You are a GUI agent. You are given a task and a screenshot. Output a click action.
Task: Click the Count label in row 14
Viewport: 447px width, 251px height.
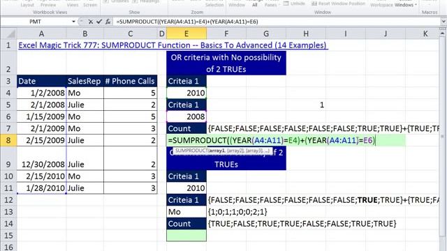pyautogui.click(x=186, y=224)
